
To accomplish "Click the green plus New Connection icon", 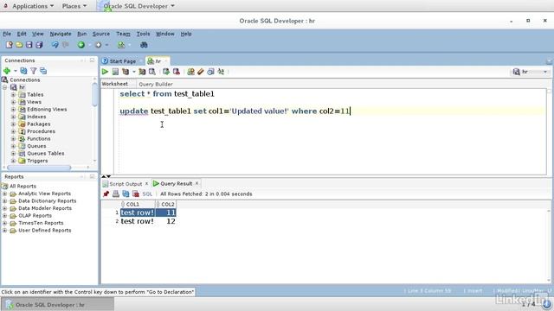I will point(7,71).
